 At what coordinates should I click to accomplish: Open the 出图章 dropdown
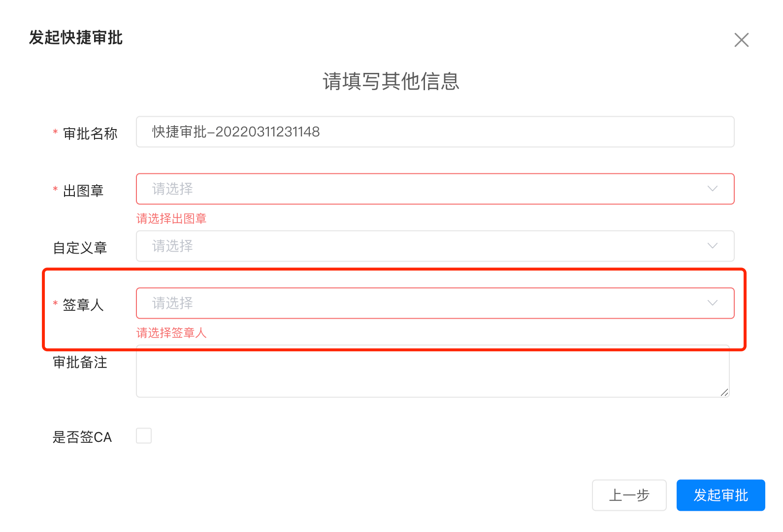[x=424, y=189]
